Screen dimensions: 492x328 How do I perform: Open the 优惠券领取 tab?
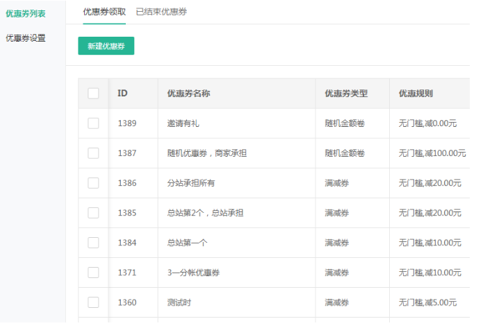[x=104, y=12]
